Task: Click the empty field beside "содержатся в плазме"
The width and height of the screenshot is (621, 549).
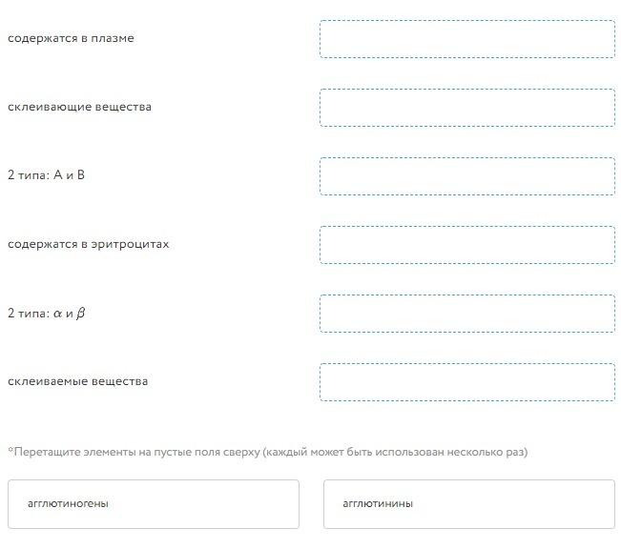Action: [466, 39]
